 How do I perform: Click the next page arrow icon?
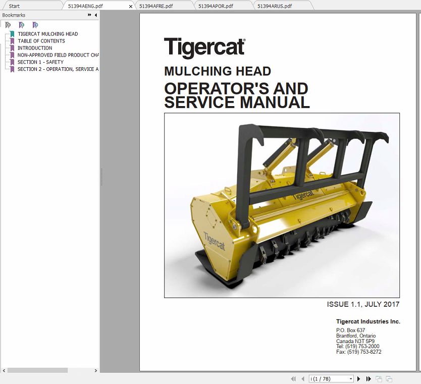(359, 378)
